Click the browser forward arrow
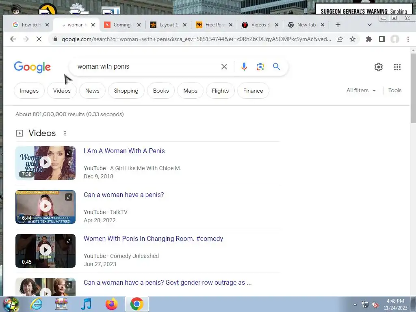416x312 pixels. click(26, 39)
